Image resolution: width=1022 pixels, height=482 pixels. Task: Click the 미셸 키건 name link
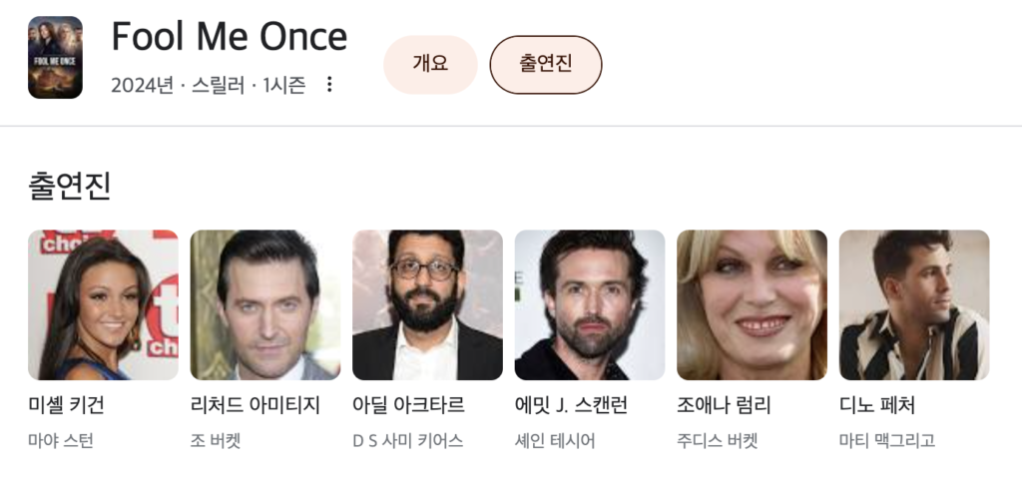click(x=66, y=405)
